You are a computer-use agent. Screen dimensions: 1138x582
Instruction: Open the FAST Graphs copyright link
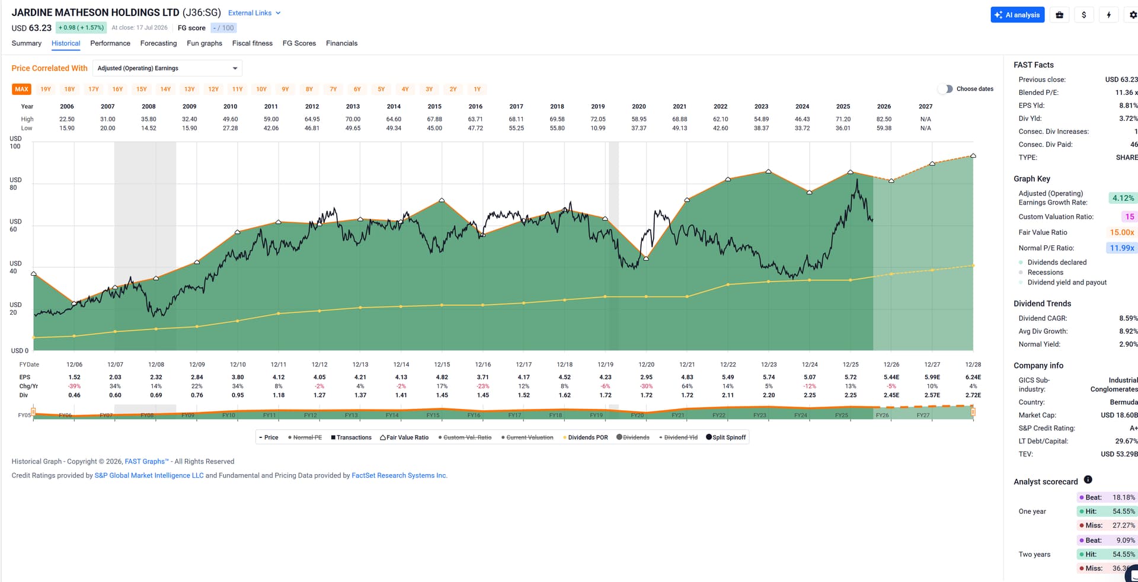coord(146,462)
